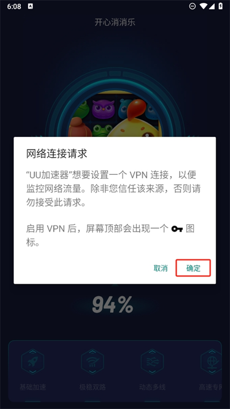Tap the 6:08 clock in status bar
This screenshot has height=409, width=230.
(14, 6)
